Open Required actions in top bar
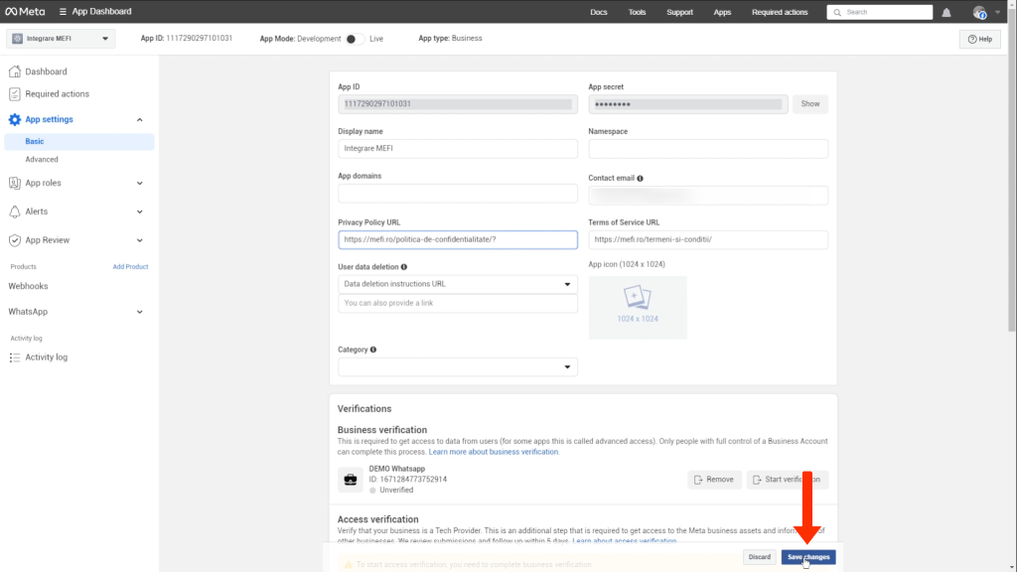Image resolution: width=1017 pixels, height=572 pixels. [780, 12]
